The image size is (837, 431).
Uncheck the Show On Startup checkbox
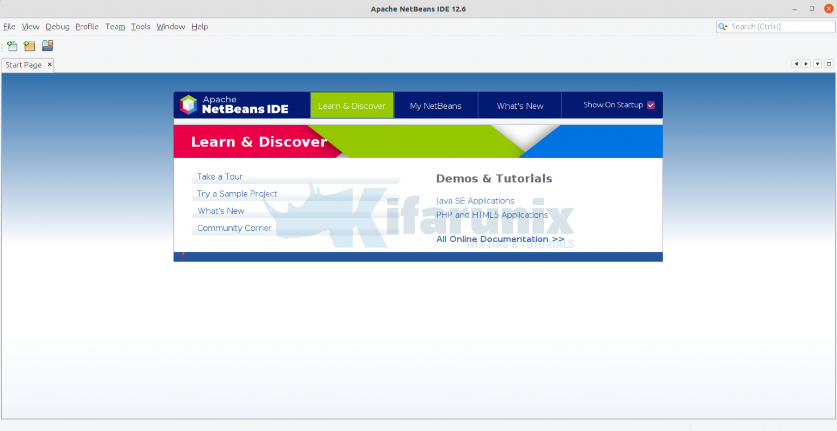click(651, 106)
